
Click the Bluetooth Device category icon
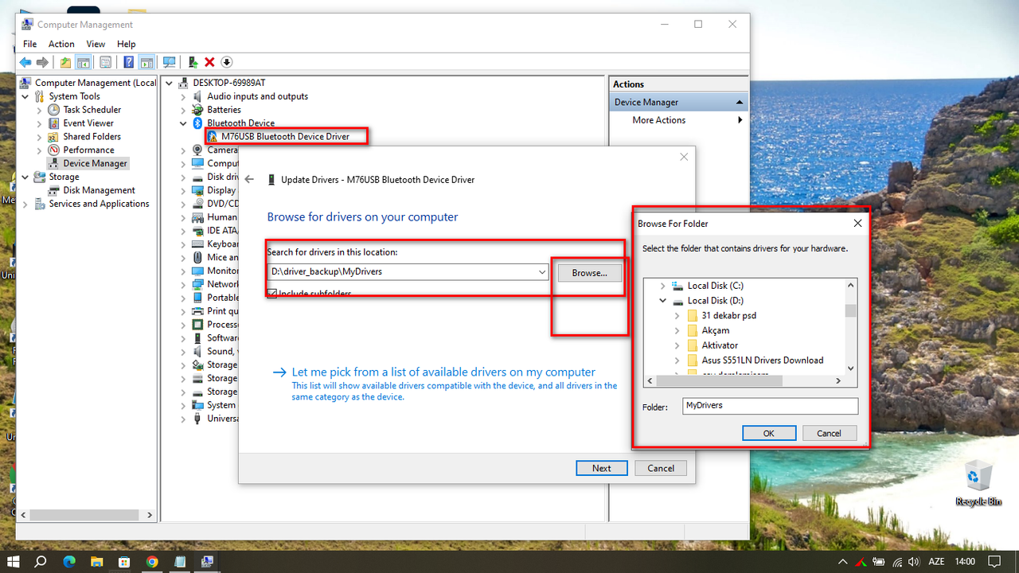(197, 123)
